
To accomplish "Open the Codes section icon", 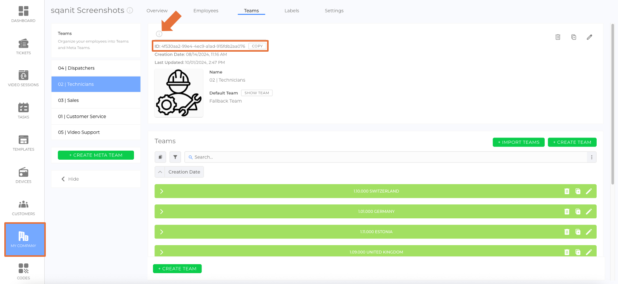I will [x=23, y=272].
